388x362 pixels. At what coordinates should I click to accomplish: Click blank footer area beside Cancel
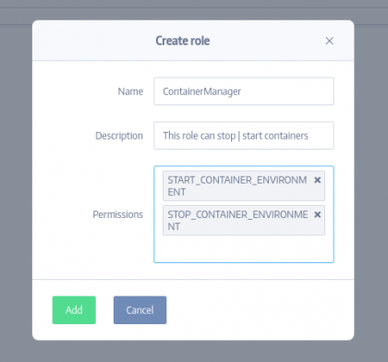point(259,310)
